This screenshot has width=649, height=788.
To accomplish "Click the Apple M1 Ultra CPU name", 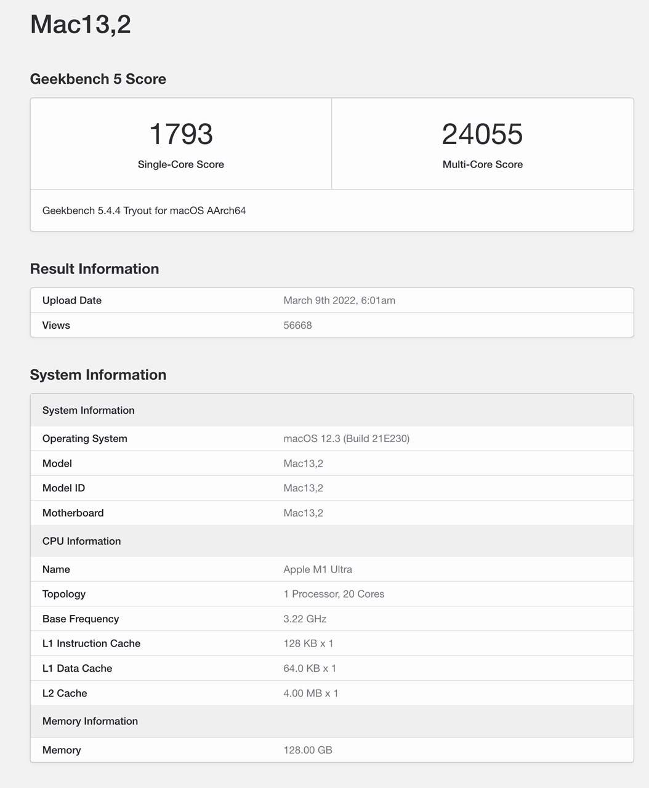I will 318,569.
